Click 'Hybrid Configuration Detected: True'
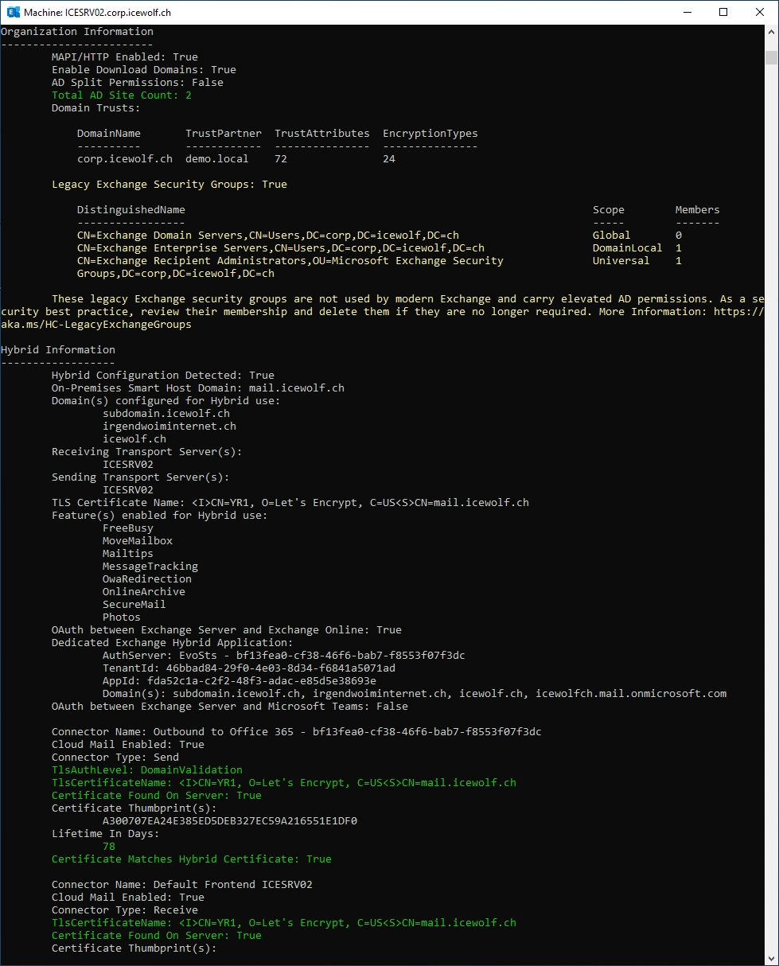This screenshot has width=779, height=966. (163, 376)
